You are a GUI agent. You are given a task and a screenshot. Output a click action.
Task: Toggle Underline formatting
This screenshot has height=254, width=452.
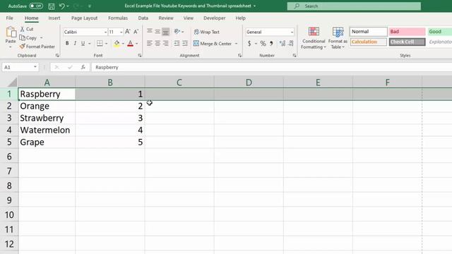(x=83, y=44)
